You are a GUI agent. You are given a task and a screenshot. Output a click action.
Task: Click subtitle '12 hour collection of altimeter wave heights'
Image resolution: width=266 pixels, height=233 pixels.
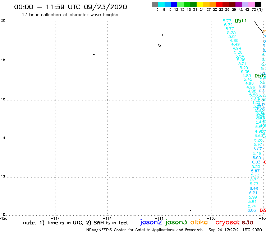click(x=70, y=15)
